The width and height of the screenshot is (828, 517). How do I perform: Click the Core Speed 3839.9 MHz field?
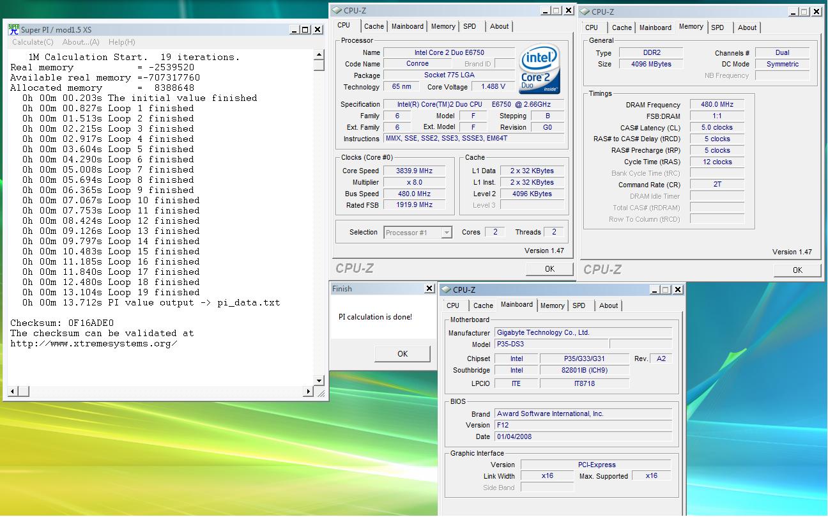click(414, 171)
